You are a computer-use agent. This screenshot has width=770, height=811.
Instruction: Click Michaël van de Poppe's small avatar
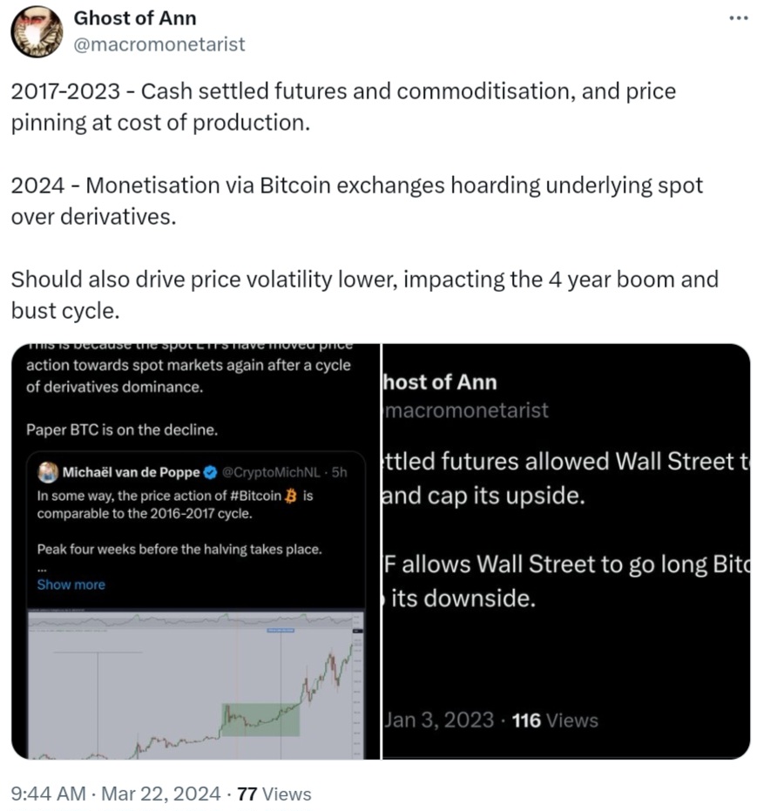(47, 473)
